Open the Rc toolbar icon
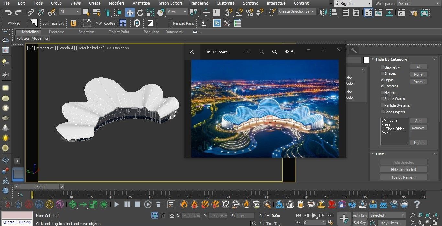The height and width of the screenshot is (226, 442). tap(217, 23)
